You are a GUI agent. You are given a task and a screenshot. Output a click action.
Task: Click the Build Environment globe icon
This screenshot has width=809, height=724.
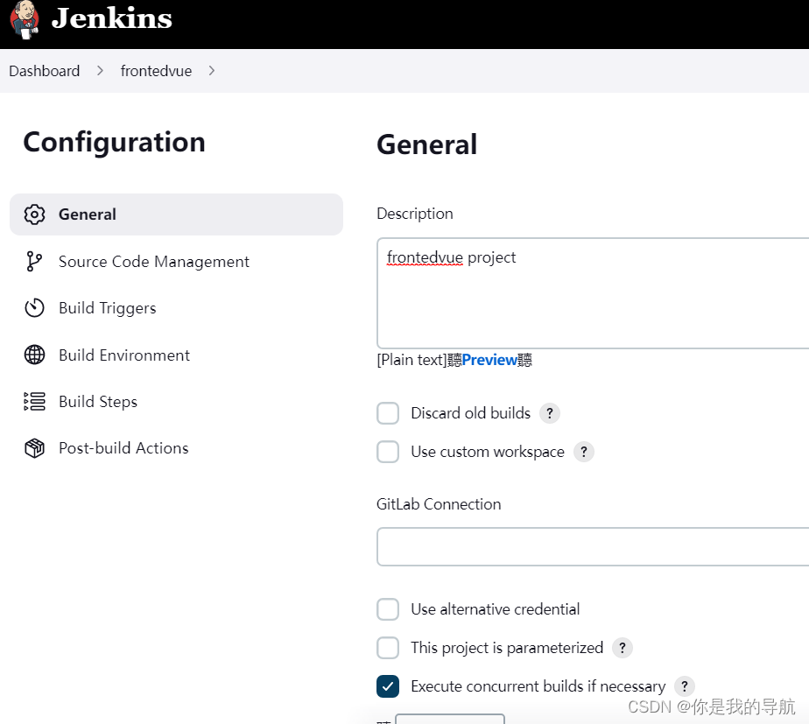click(x=33, y=355)
